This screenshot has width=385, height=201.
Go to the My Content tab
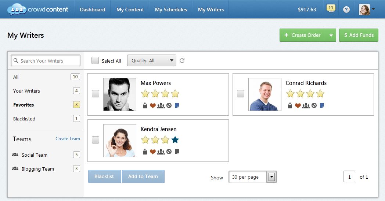point(130,10)
